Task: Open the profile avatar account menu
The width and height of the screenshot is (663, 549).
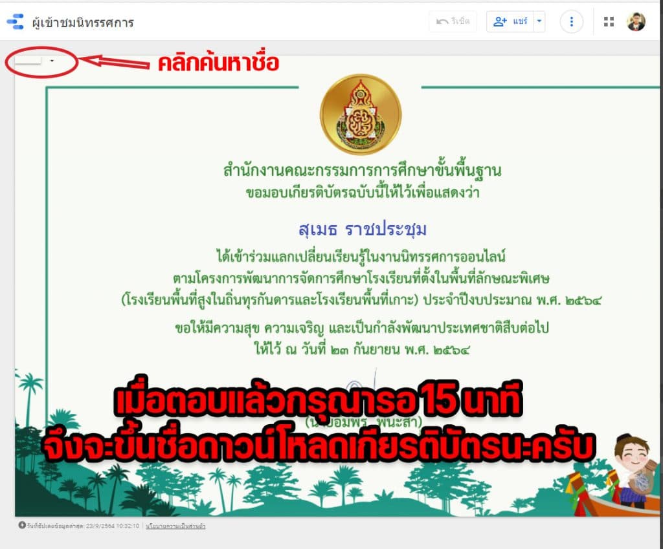Action: (x=636, y=21)
